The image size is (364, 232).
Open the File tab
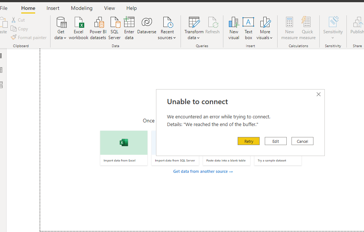[x=4, y=8]
